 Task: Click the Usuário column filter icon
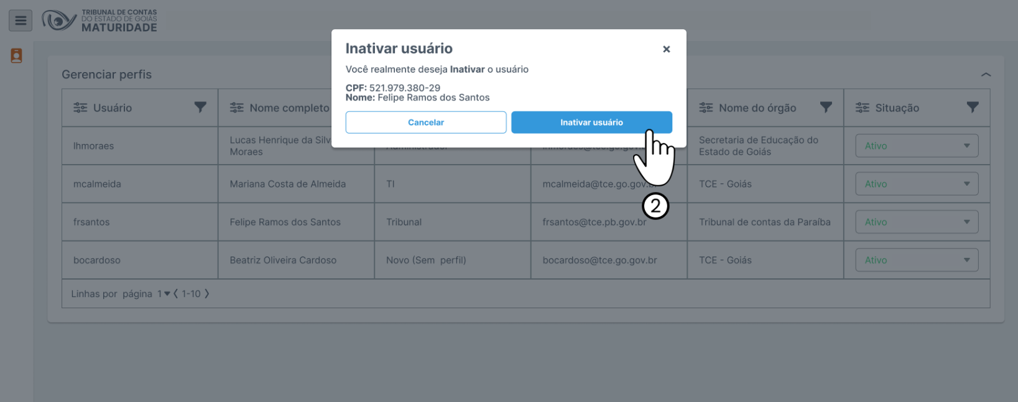[200, 107]
